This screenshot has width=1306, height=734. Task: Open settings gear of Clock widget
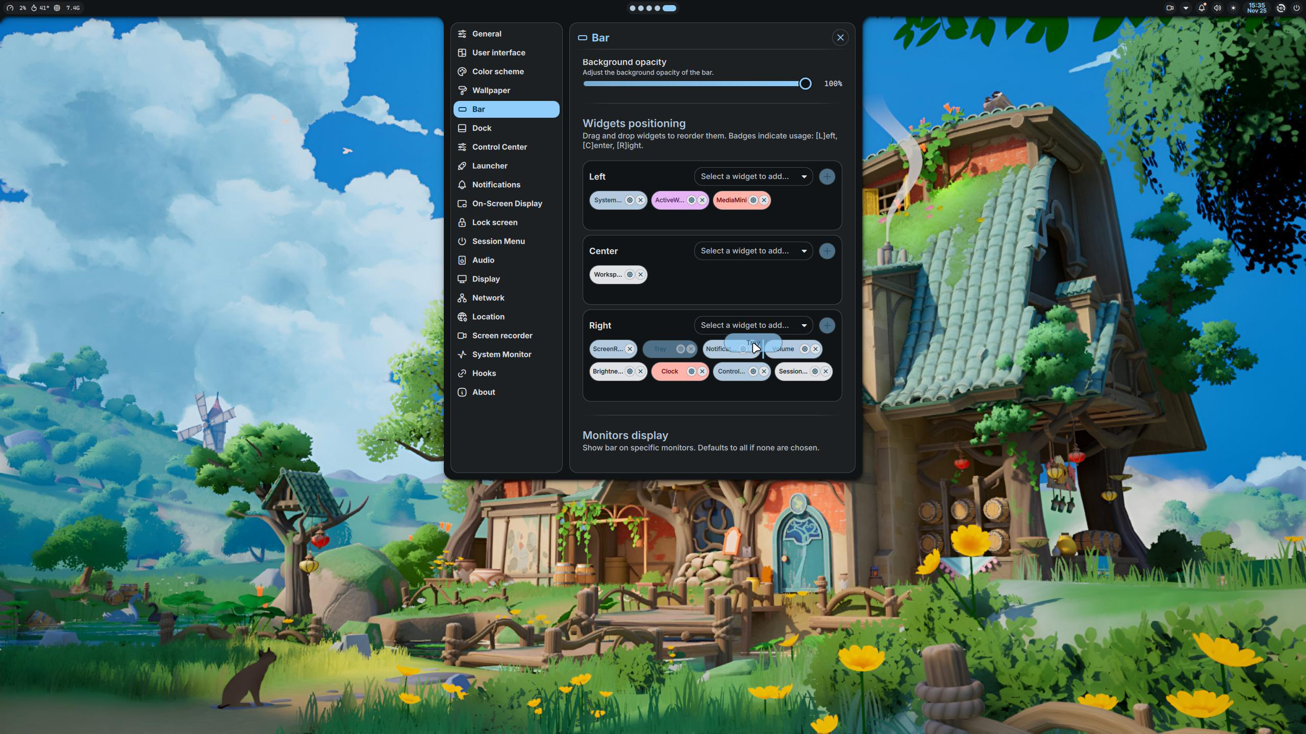(x=691, y=371)
